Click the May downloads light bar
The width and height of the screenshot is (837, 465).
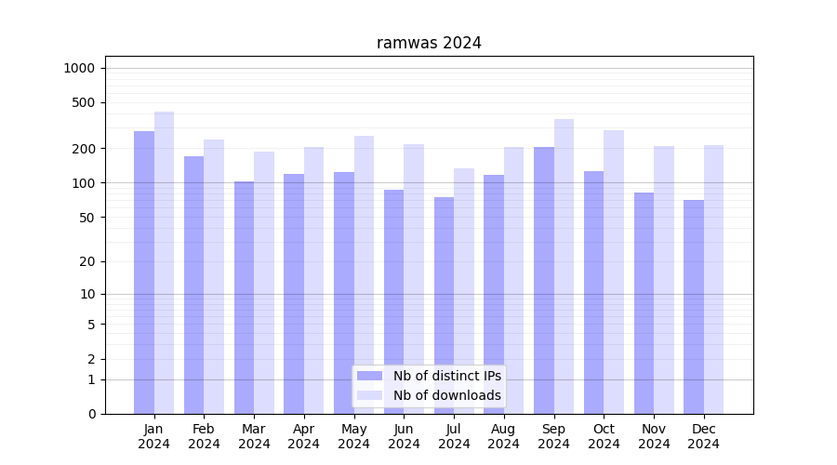[364, 275]
